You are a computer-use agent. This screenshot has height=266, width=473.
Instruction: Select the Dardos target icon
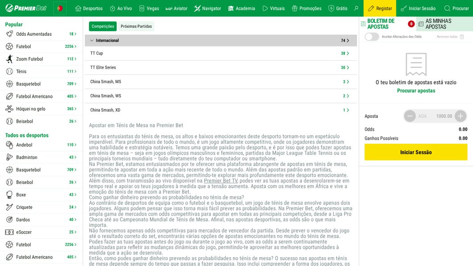click(x=9, y=220)
